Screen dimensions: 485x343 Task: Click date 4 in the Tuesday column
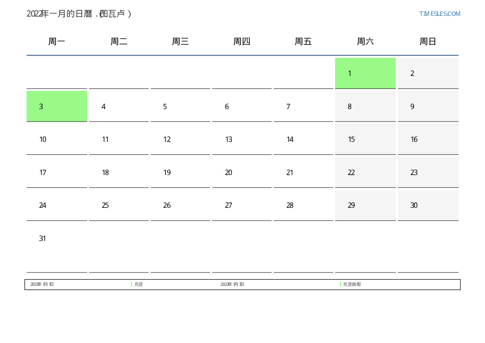point(119,106)
